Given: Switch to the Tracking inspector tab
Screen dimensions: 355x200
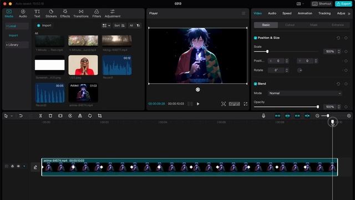Looking at the screenshot, I should coord(324,13).
